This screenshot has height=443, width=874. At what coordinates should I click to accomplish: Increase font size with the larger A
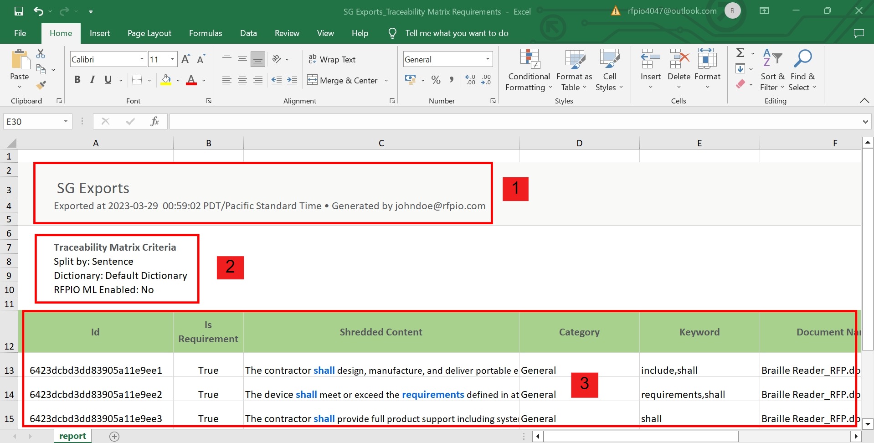pyautogui.click(x=185, y=59)
